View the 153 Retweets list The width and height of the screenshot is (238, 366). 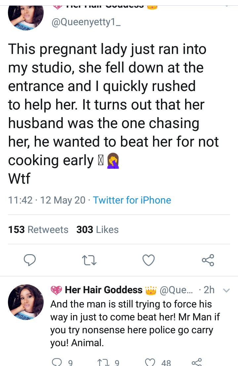[x=38, y=230]
